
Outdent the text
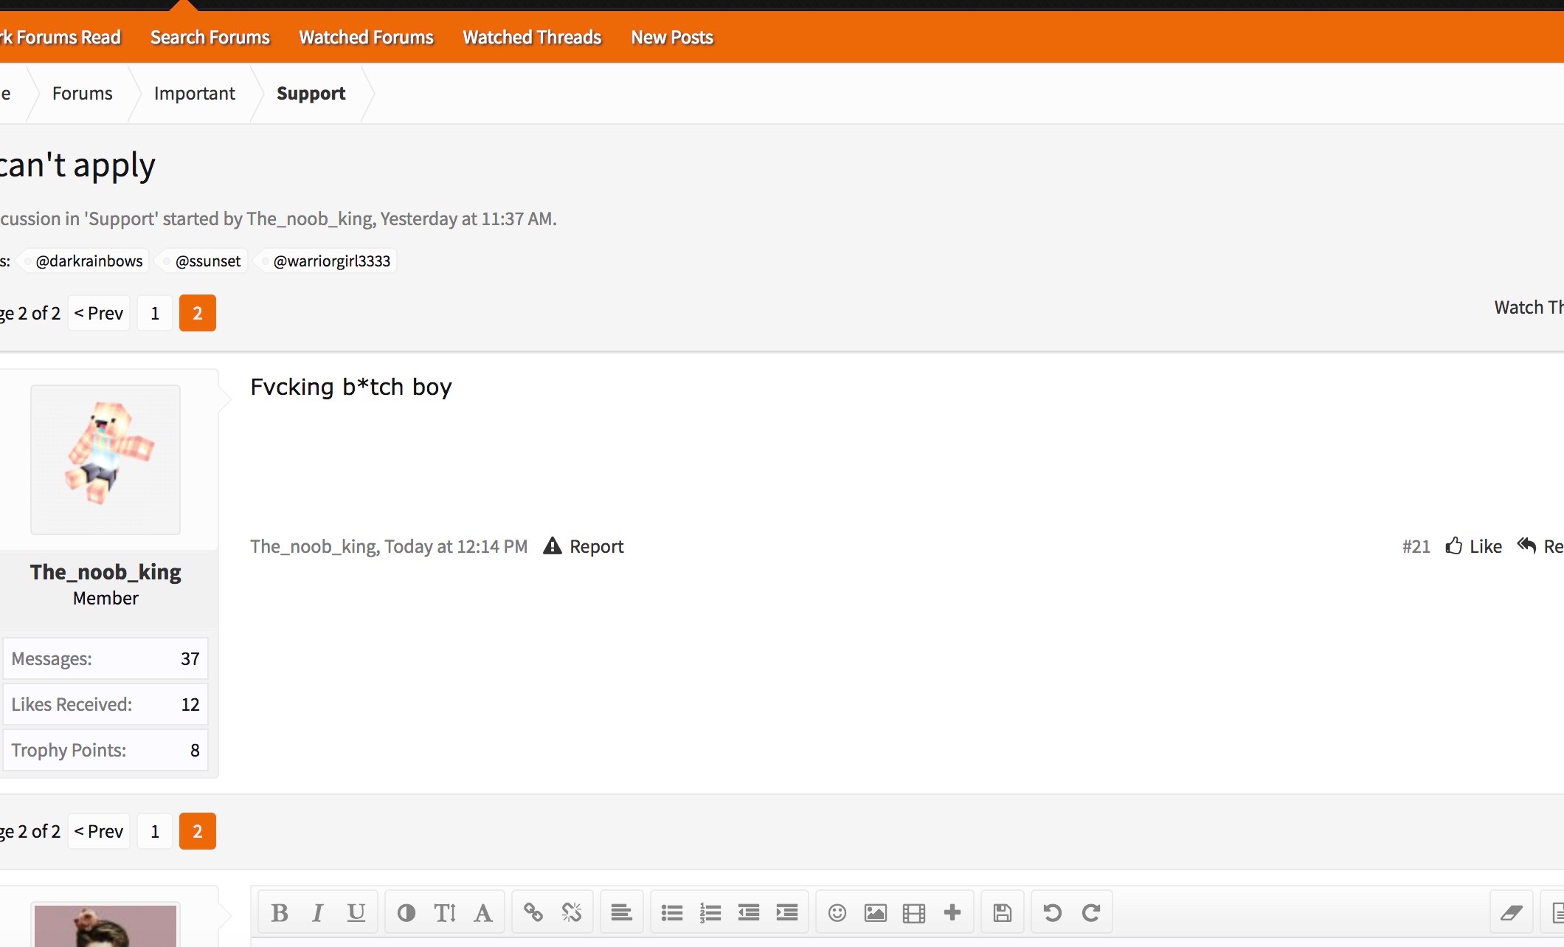pos(749,913)
